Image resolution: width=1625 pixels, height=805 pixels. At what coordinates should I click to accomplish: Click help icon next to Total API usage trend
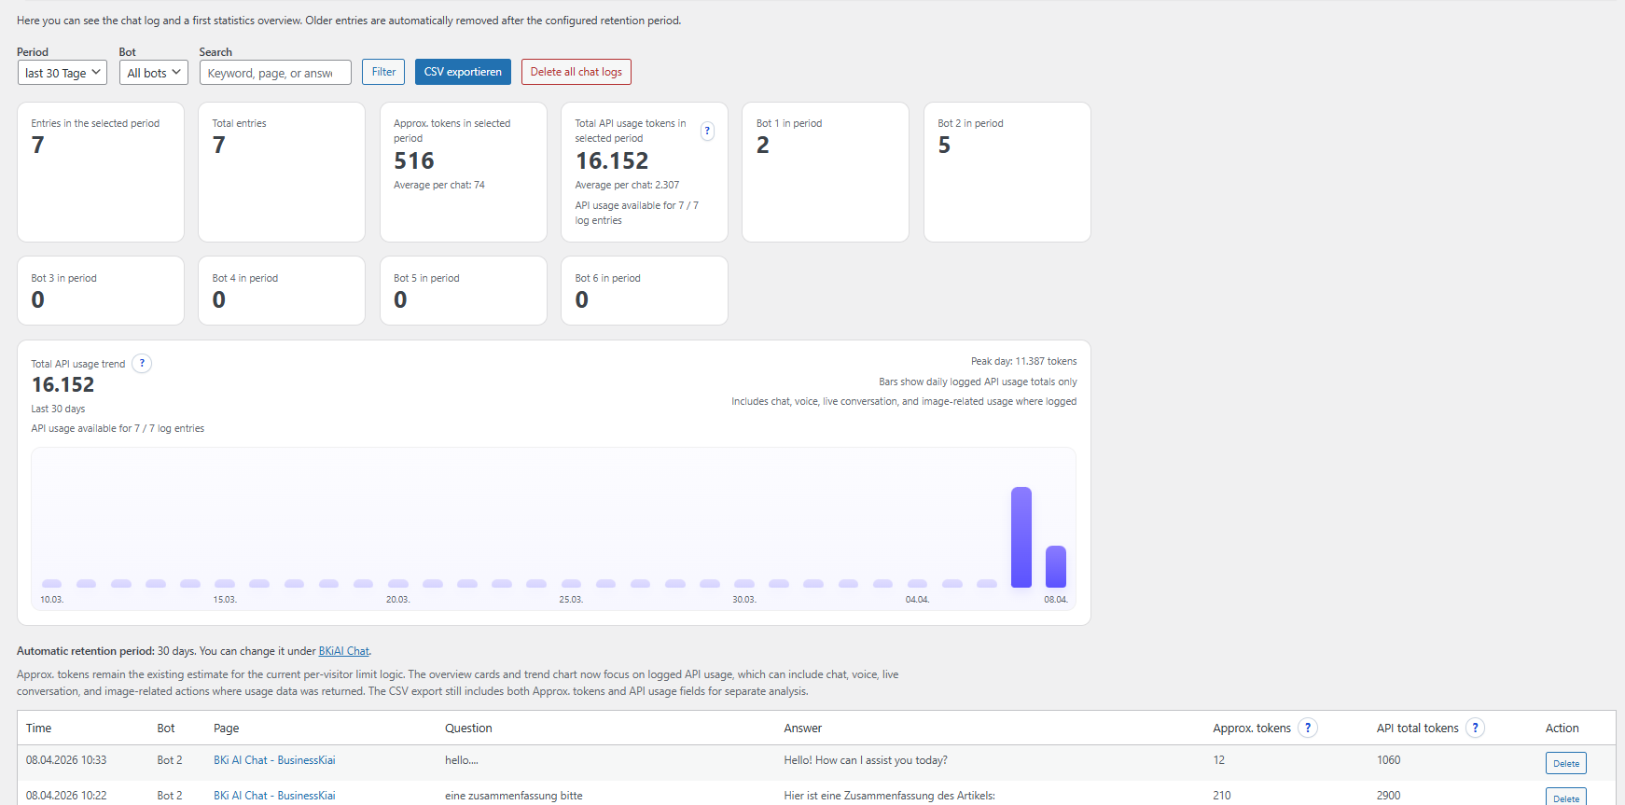pyautogui.click(x=142, y=364)
